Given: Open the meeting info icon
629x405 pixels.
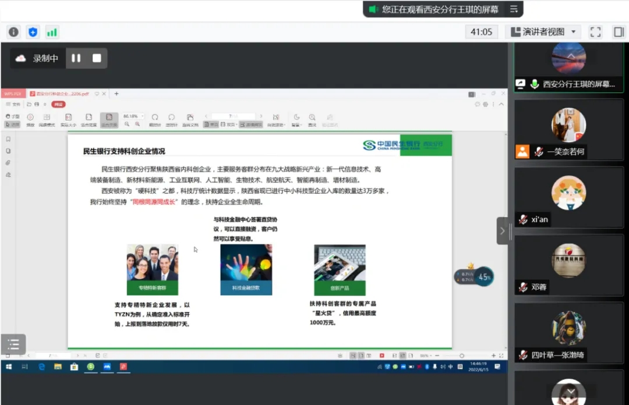Looking at the screenshot, I should coord(13,32).
